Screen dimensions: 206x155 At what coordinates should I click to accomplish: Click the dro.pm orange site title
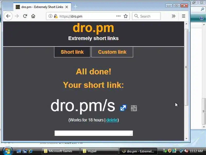(x=93, y=28)
